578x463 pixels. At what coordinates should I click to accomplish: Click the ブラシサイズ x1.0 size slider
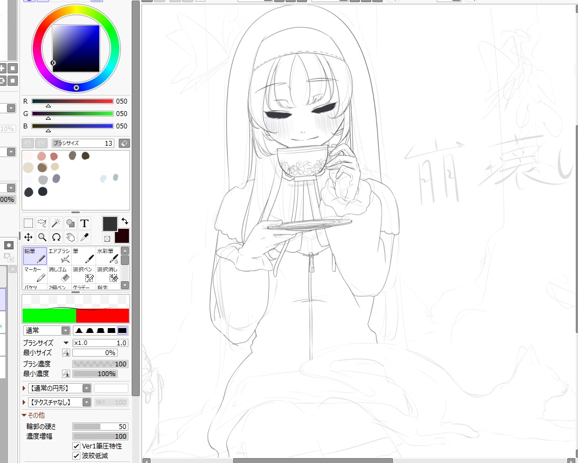coord(100,343)
